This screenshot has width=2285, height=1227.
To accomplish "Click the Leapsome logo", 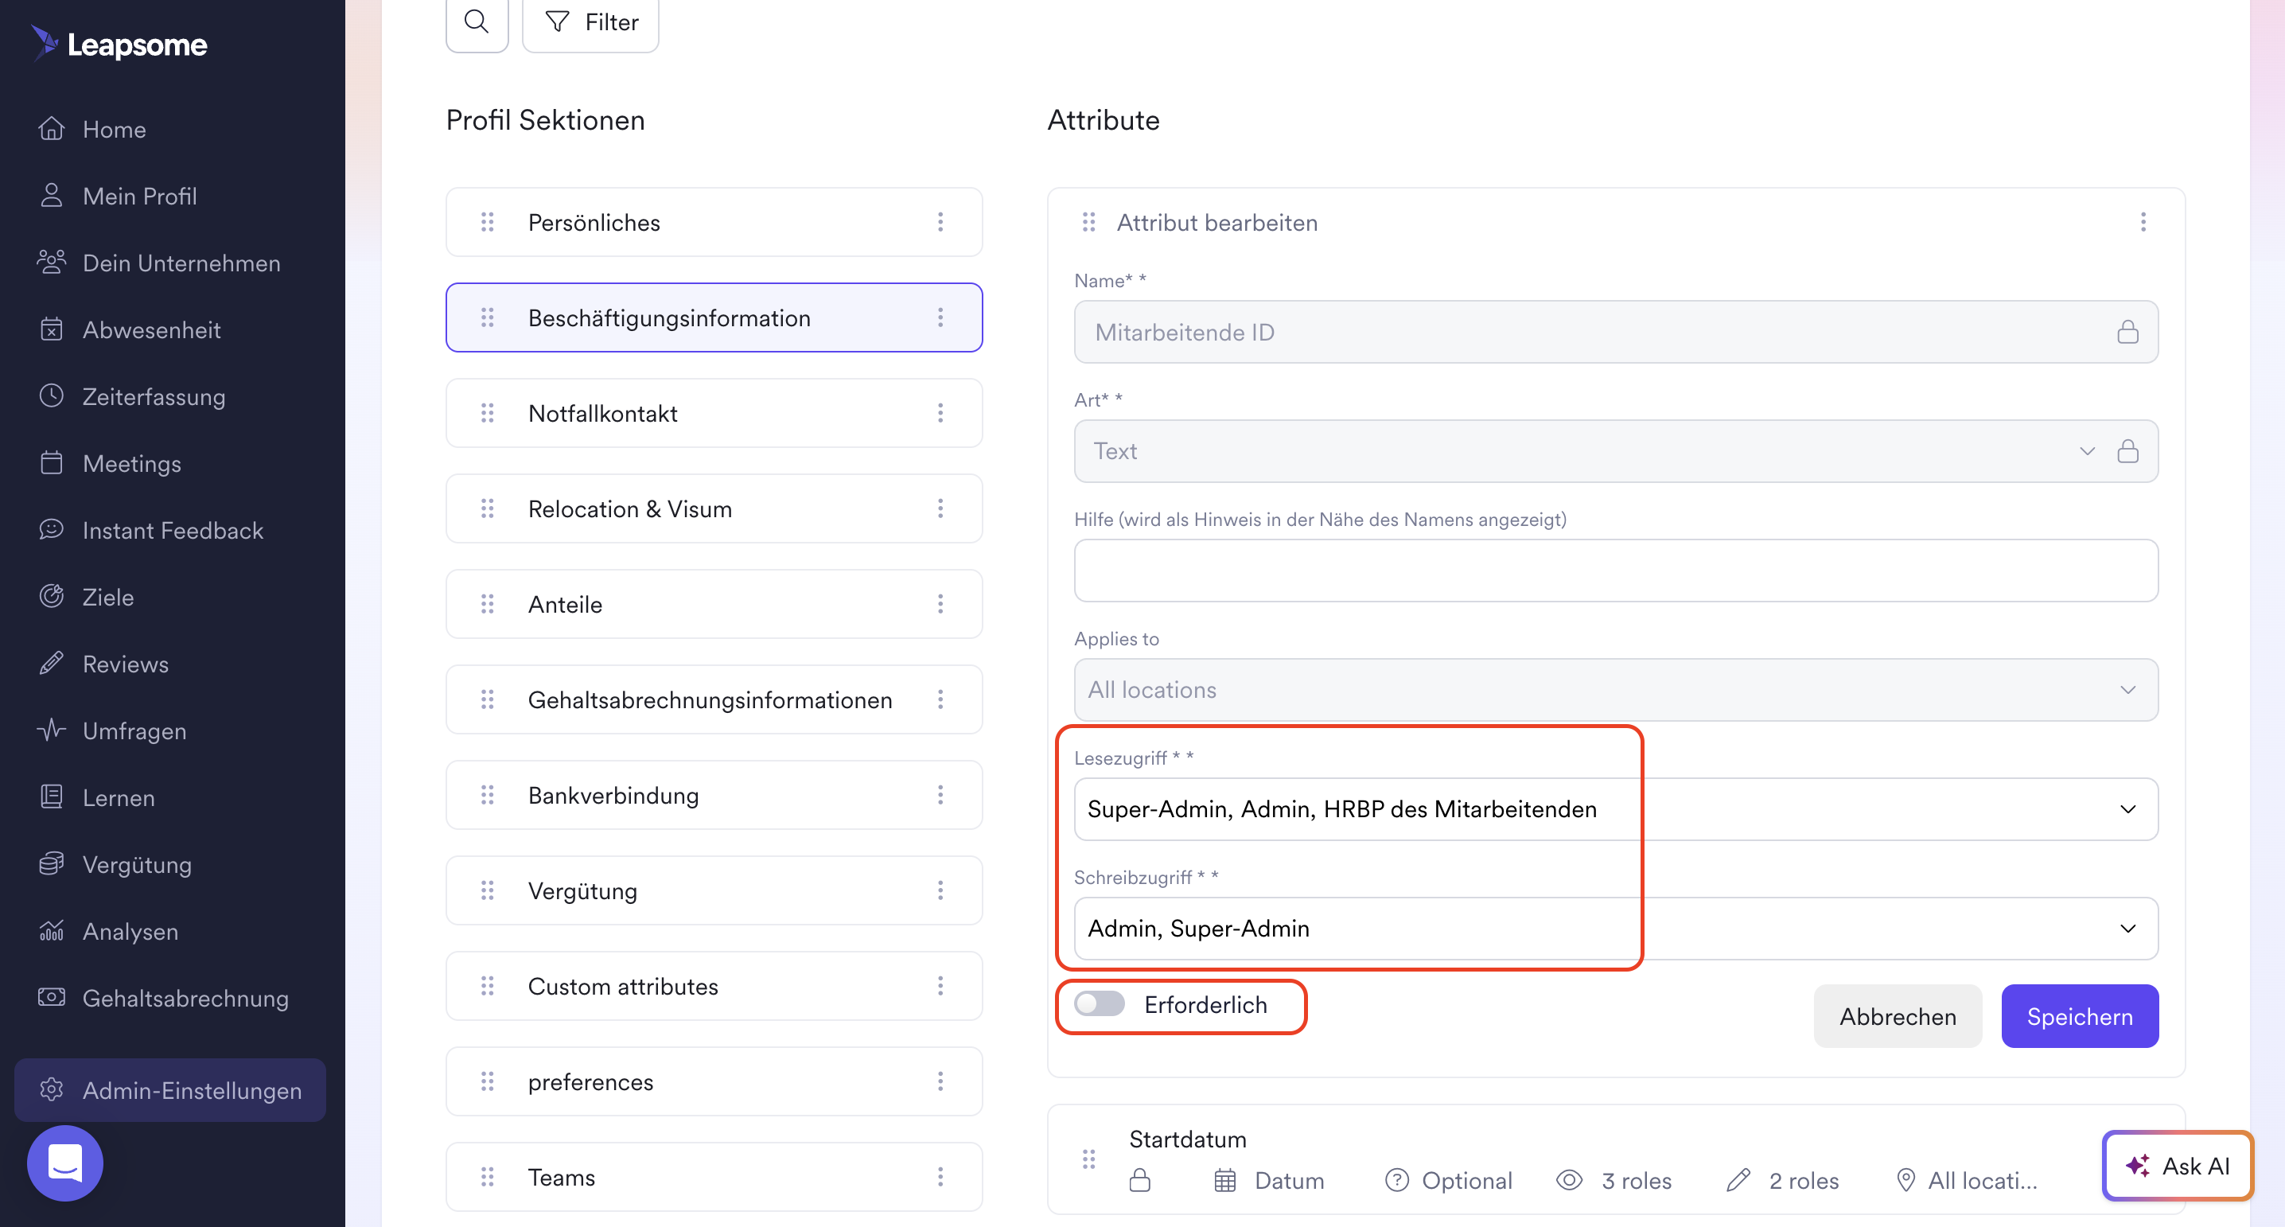I will point(119,44).
